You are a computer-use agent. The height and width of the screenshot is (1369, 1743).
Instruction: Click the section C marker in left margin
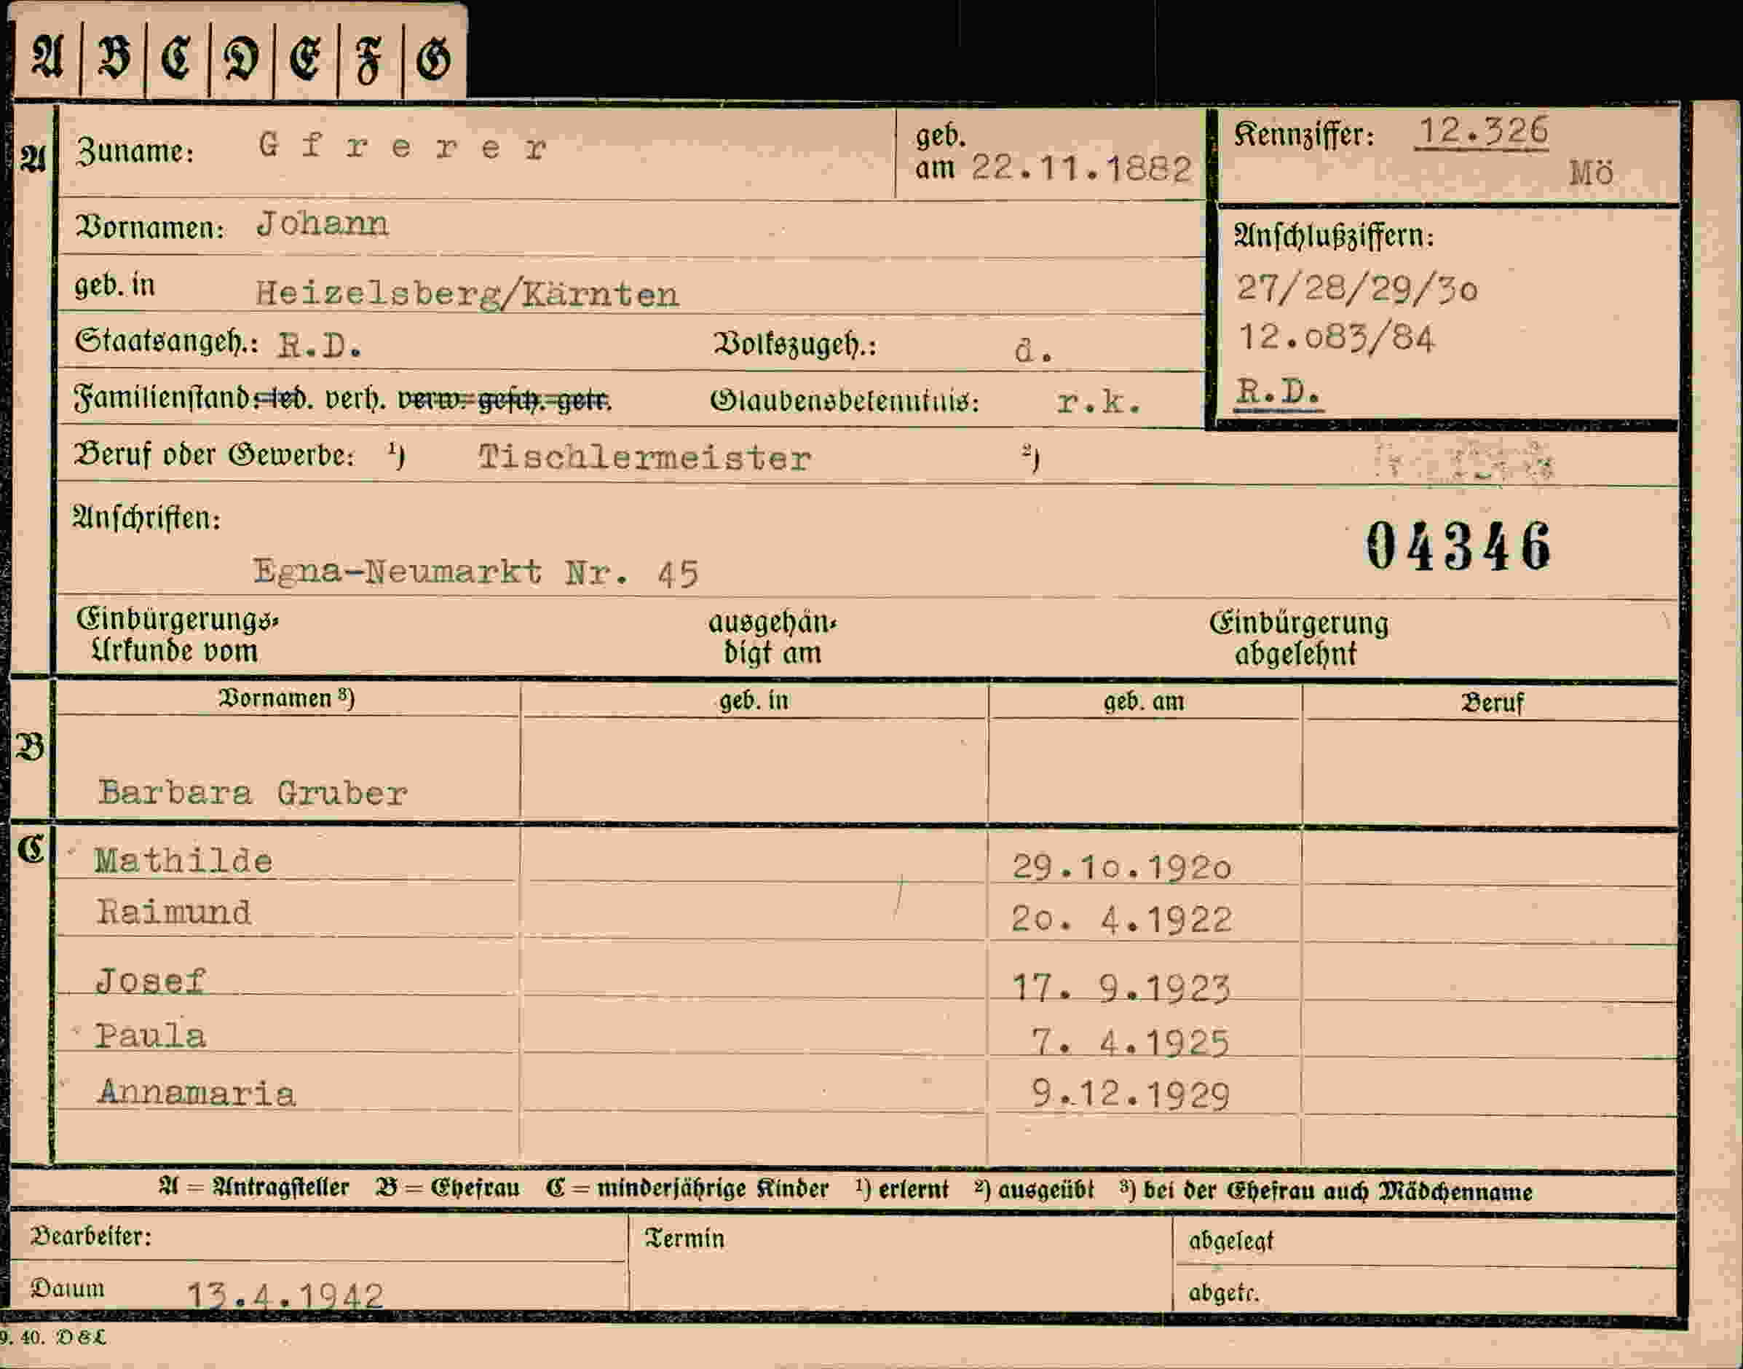[x=31, y=849]
